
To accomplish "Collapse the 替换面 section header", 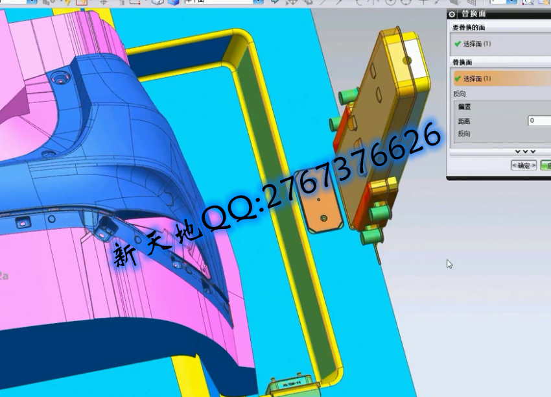I will point(462,62).
